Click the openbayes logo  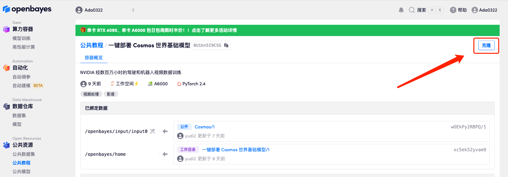coord(27,9)
